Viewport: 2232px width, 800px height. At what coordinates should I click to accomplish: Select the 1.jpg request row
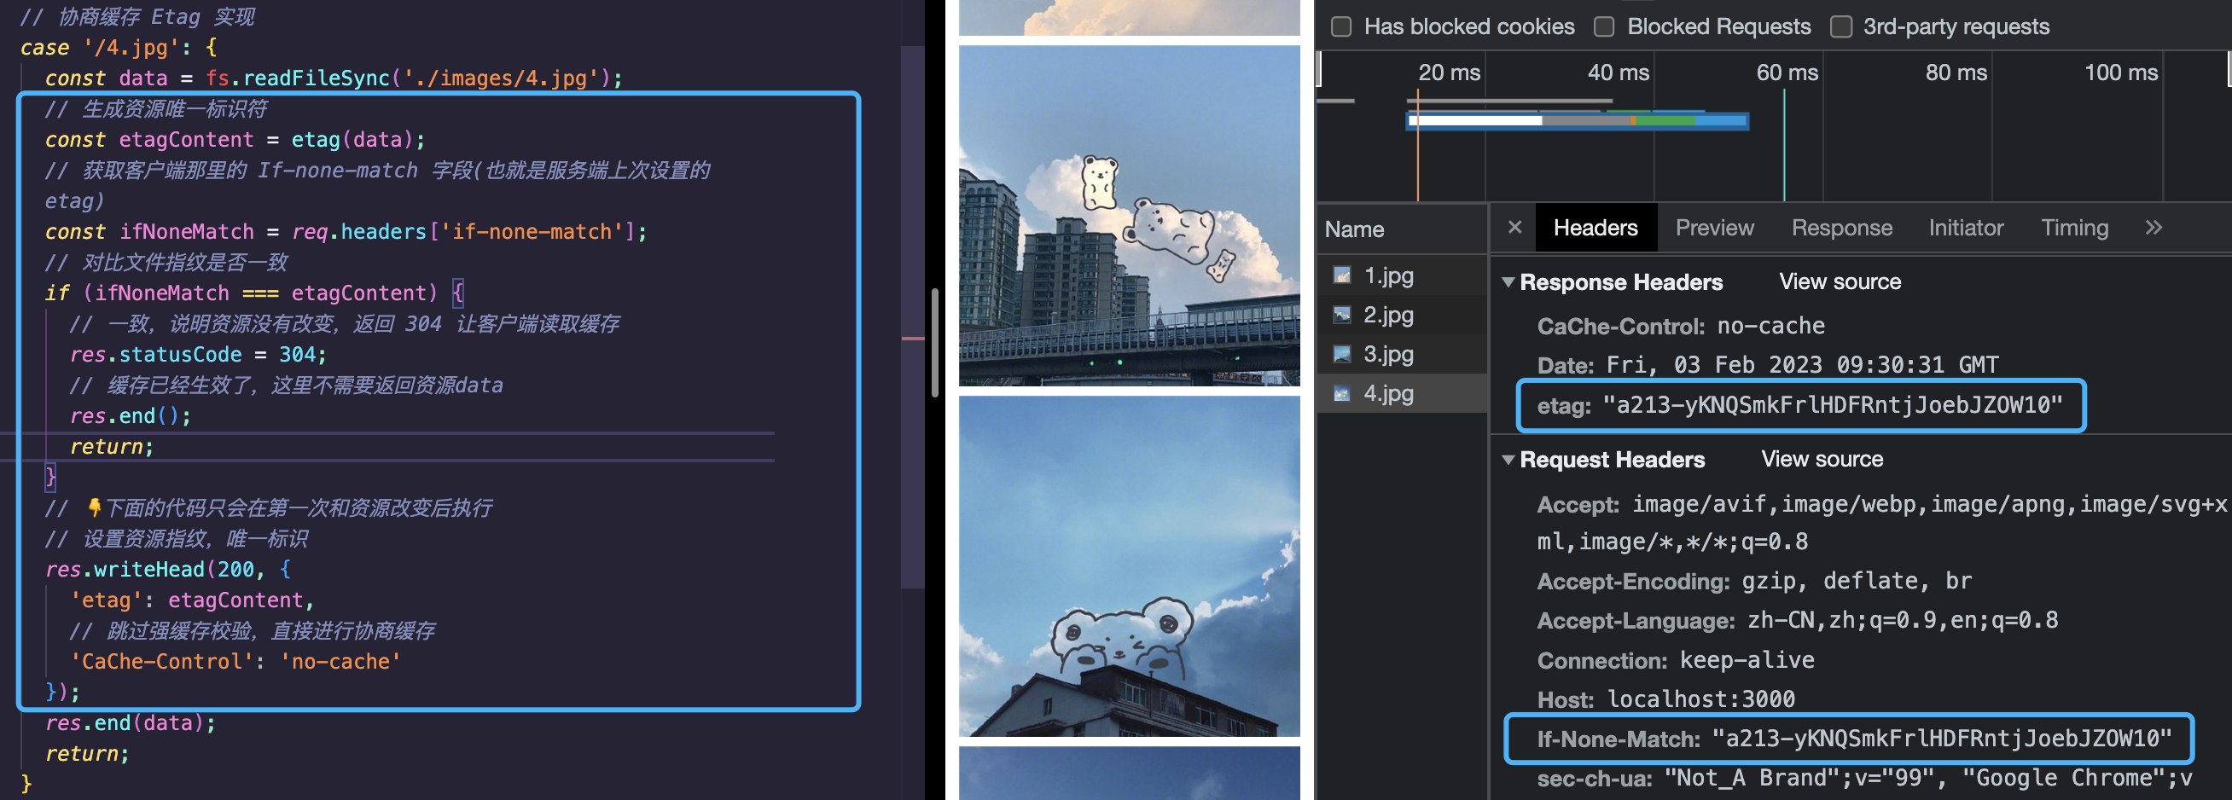(x=1402, y=275)
